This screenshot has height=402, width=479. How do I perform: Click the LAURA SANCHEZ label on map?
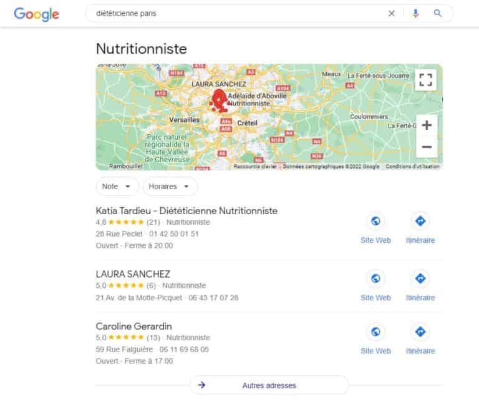[x=219, y=84]
